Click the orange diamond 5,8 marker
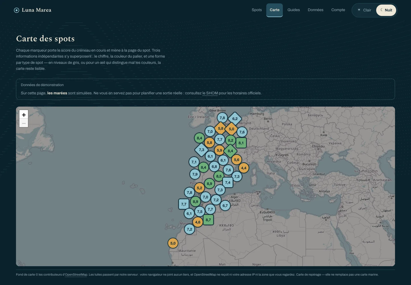The image size is (411, 285). coord(221,128)
